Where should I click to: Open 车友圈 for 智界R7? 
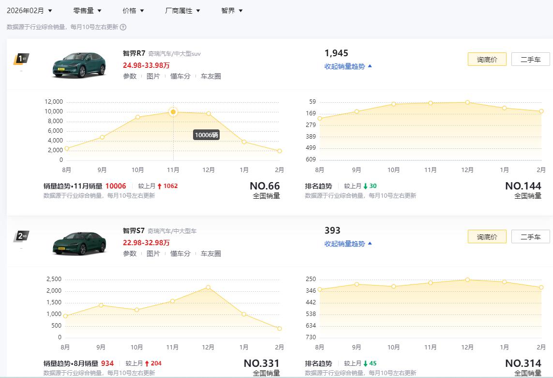[211, 76]
